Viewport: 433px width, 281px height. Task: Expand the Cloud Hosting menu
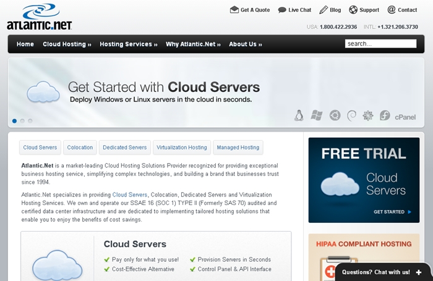[x=67, y=44]
